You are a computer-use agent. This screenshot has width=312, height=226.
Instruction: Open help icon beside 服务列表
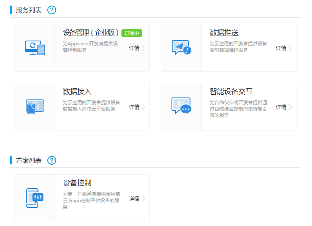(52, 10)
